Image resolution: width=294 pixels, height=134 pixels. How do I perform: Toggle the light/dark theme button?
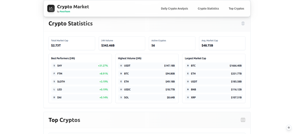coord(289,128)
